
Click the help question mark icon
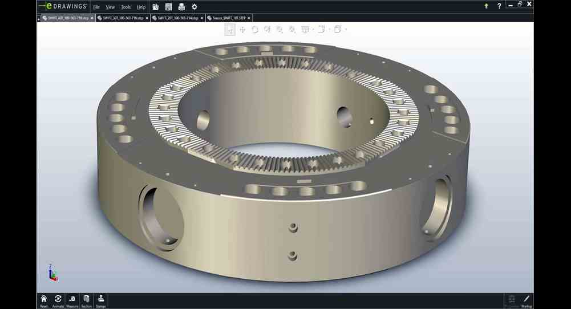pos(499,6)
